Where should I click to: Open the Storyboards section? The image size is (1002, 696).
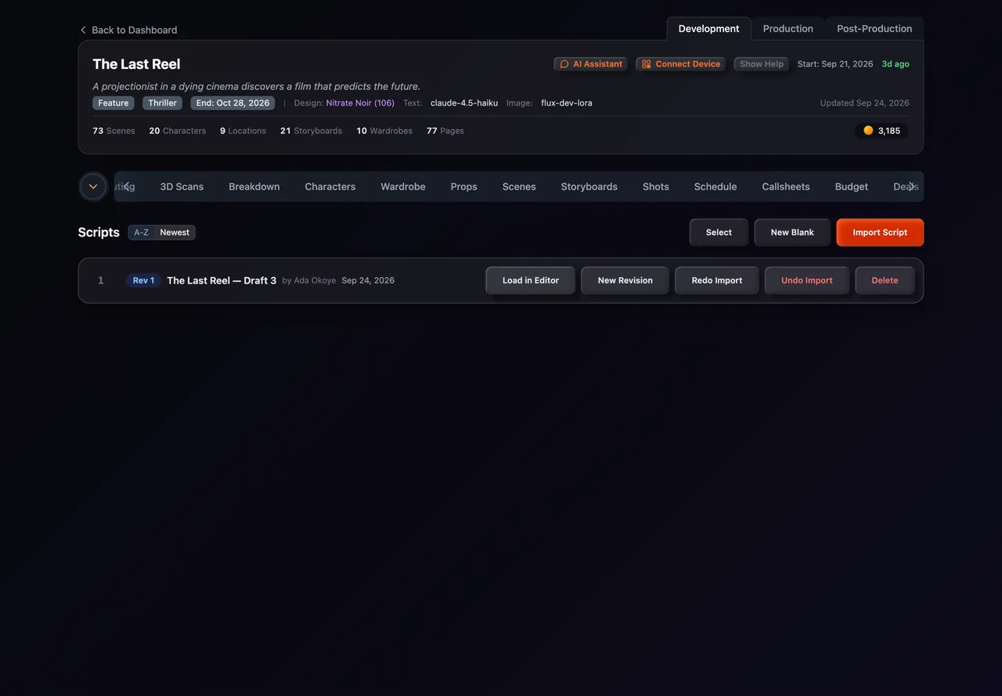[x=589, y=186]
